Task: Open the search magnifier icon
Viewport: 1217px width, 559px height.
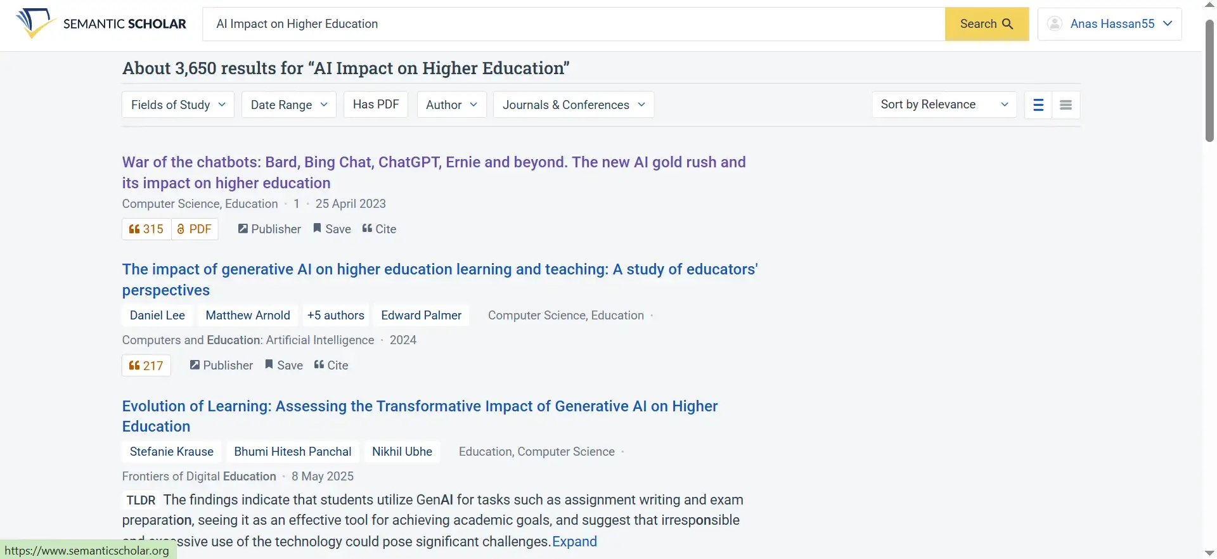Action: [x=1008, y=23]
